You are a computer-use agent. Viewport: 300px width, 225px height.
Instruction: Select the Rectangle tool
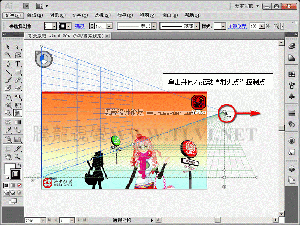tap(17, 72)
